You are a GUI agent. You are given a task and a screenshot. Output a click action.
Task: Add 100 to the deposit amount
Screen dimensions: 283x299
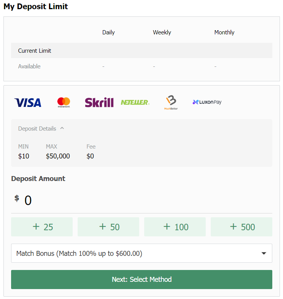coord(175,227)
